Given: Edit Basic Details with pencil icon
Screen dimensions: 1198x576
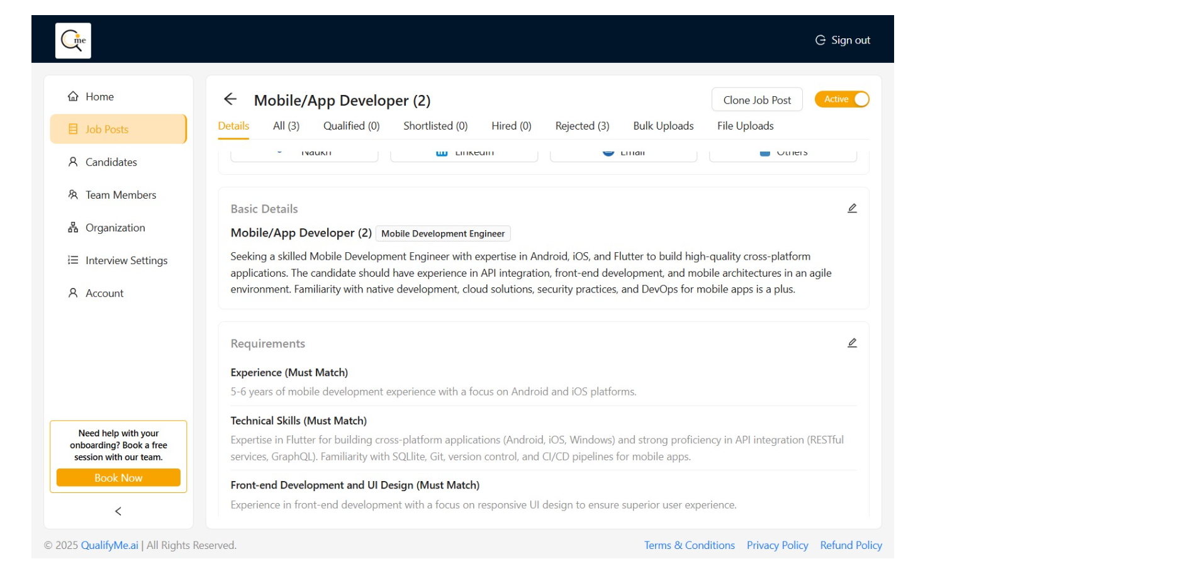Looking at the screenshot, I should click(x=852, y=208).
